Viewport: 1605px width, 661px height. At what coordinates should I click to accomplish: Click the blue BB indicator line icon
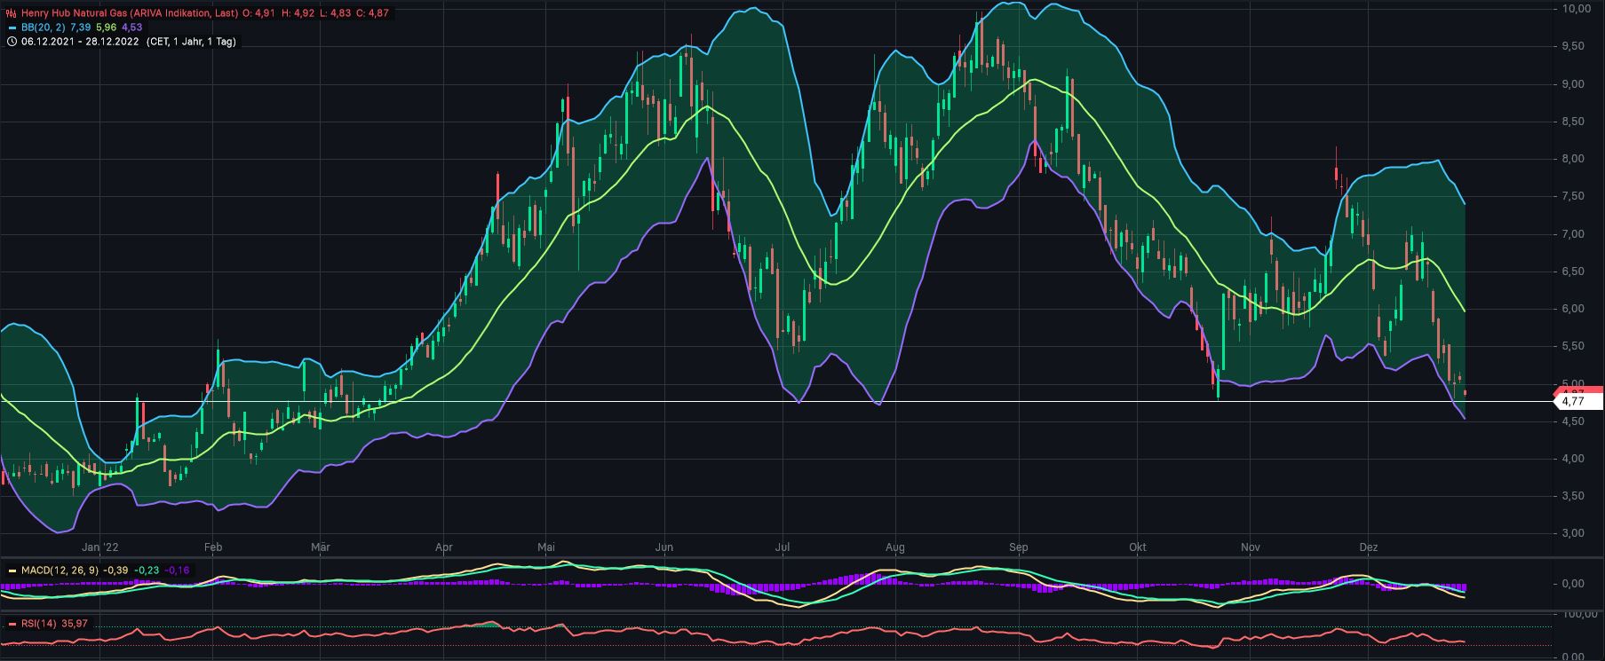(12, 28)
